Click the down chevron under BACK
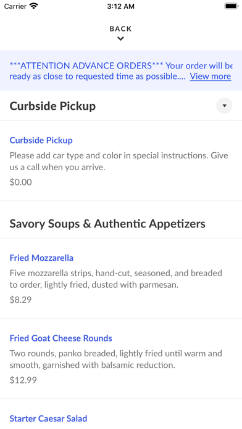 click(x=120, y=39)
